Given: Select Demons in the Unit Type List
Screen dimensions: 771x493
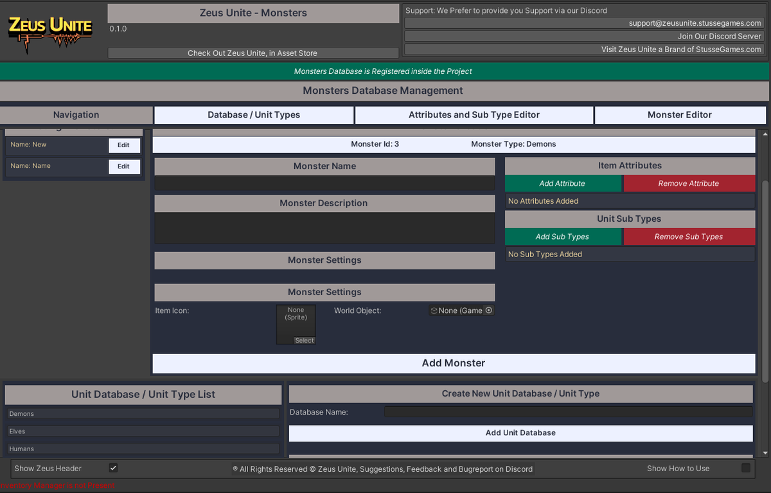Looking at the screenshot, I should [x=143, y=414].
